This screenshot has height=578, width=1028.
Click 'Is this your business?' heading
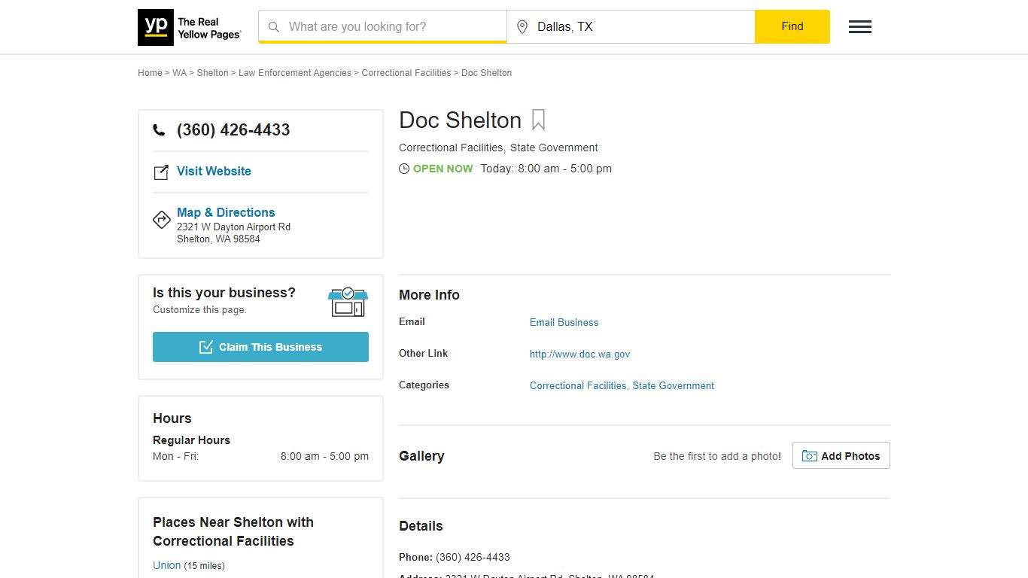[x=224, y=293]
